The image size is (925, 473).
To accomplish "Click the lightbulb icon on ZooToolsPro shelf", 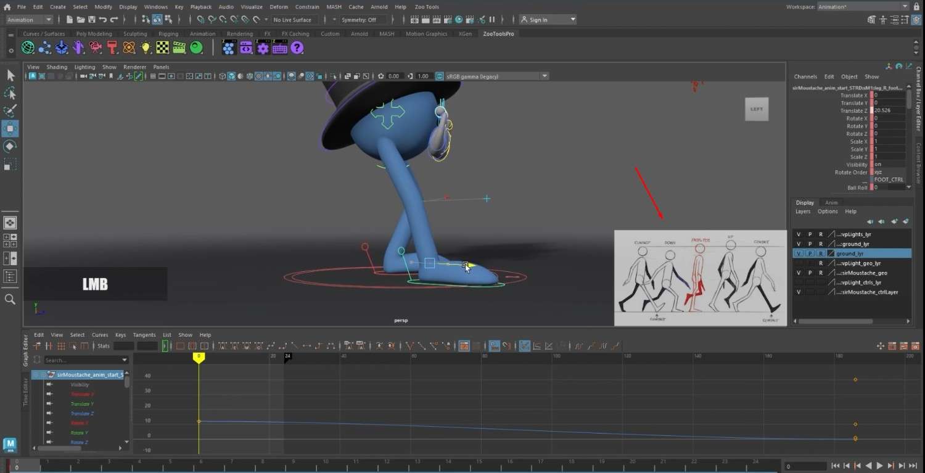I will click(146, 47).
